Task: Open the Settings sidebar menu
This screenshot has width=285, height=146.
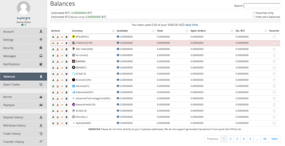Action: tap(23, 40)
